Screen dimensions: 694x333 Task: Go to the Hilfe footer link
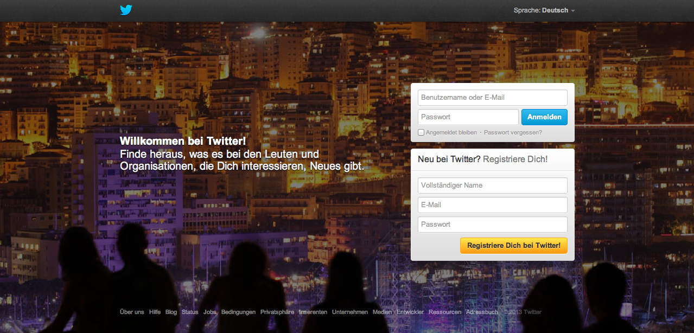point(155,312)
